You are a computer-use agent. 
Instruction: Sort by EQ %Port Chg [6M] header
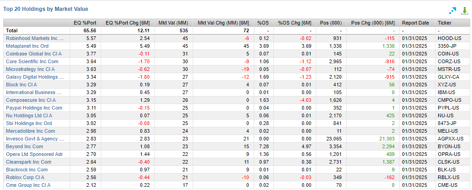pyautogui.click(x=128, y=23)
